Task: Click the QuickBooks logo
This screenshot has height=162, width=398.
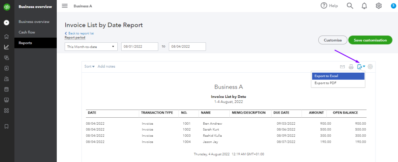Action: pyautogui.click(x=6, y=7)
